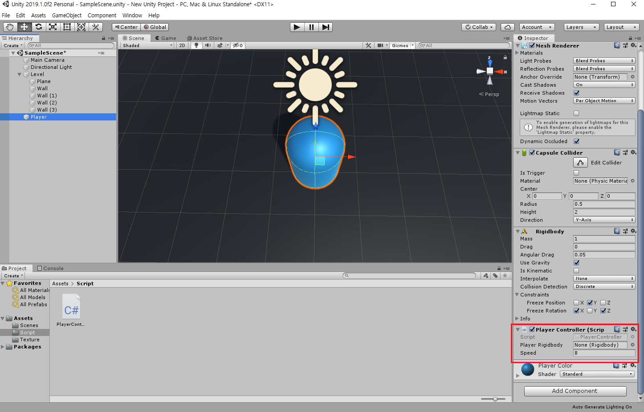Screen dimensions: 644x412
Task: Select the Hand tool in toolbar
Action: click(10, 27)
